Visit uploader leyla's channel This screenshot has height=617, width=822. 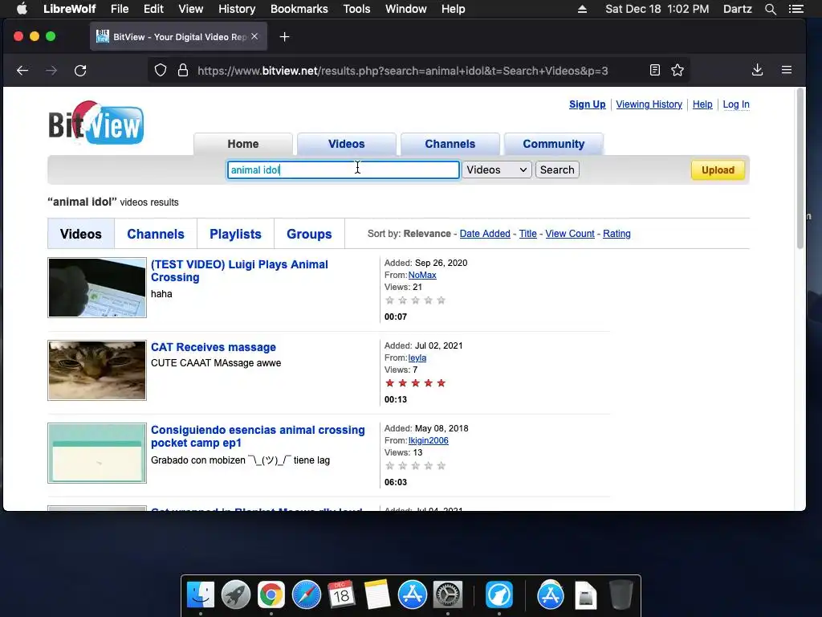tap(417, 358)
